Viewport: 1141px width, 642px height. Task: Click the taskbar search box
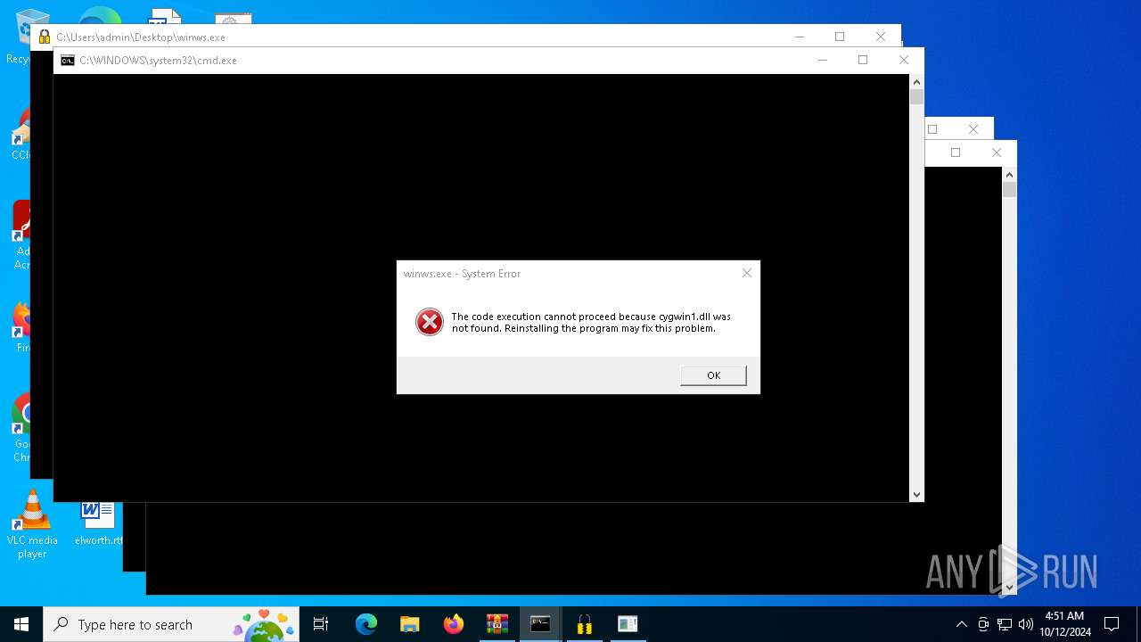[171, 624]
